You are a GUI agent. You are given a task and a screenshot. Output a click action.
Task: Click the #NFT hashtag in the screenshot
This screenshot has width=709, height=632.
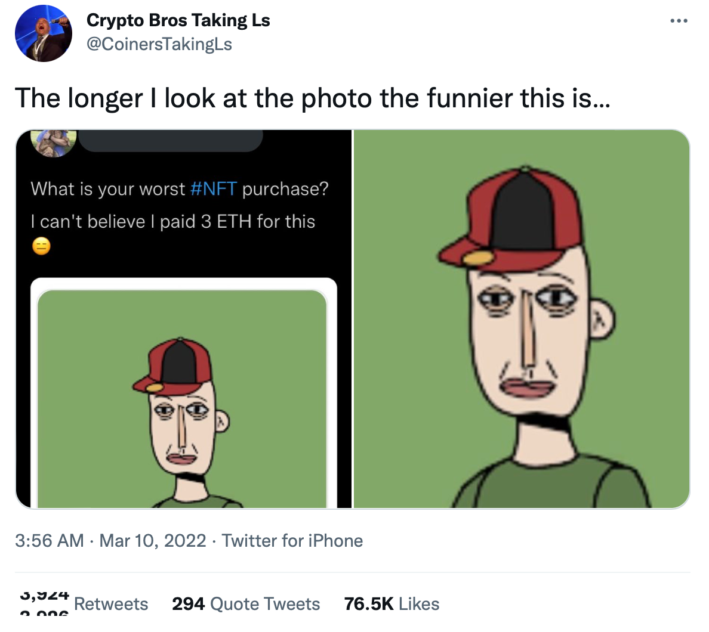pos(214,189)
